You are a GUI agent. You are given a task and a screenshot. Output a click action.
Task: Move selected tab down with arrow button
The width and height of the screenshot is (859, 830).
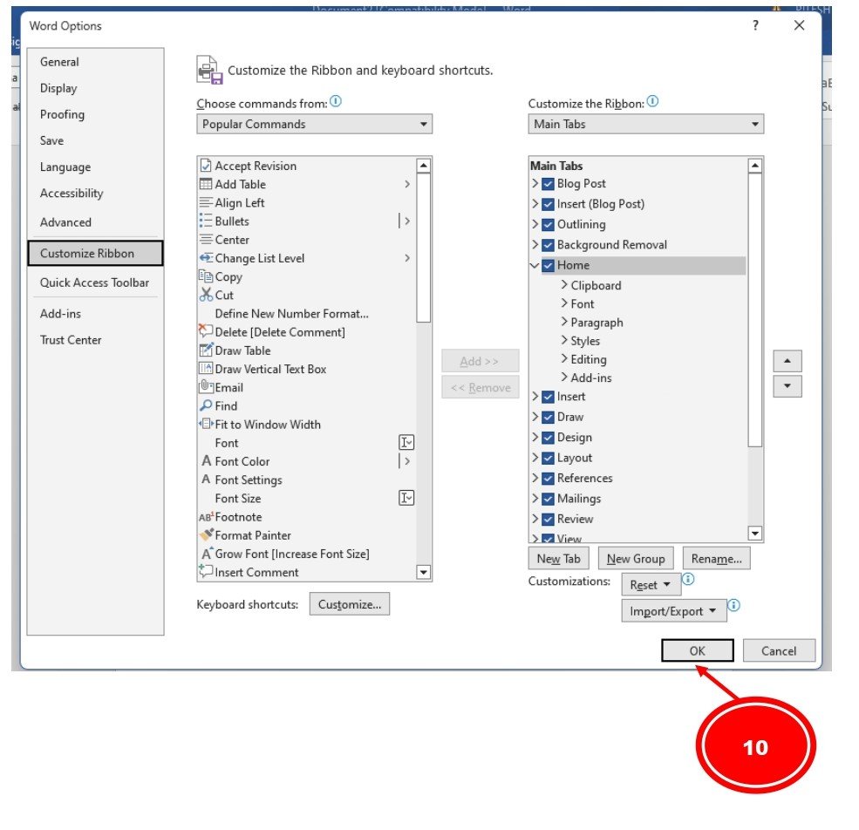[x=787, y=386]
